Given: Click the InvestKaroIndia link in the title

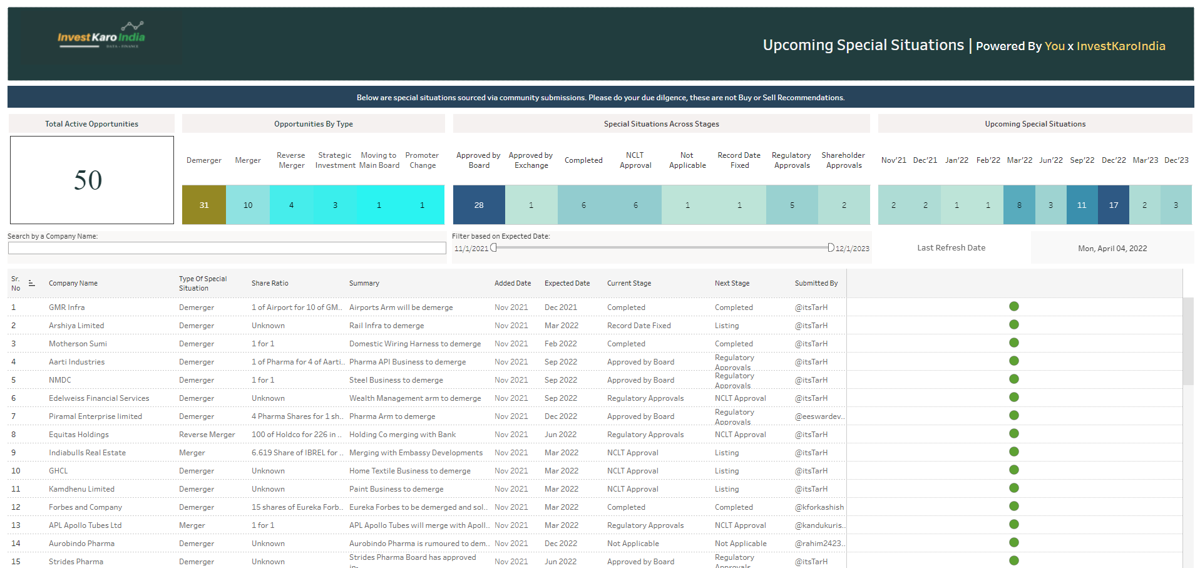Looking at the screenshot, I should [1121, 46].
